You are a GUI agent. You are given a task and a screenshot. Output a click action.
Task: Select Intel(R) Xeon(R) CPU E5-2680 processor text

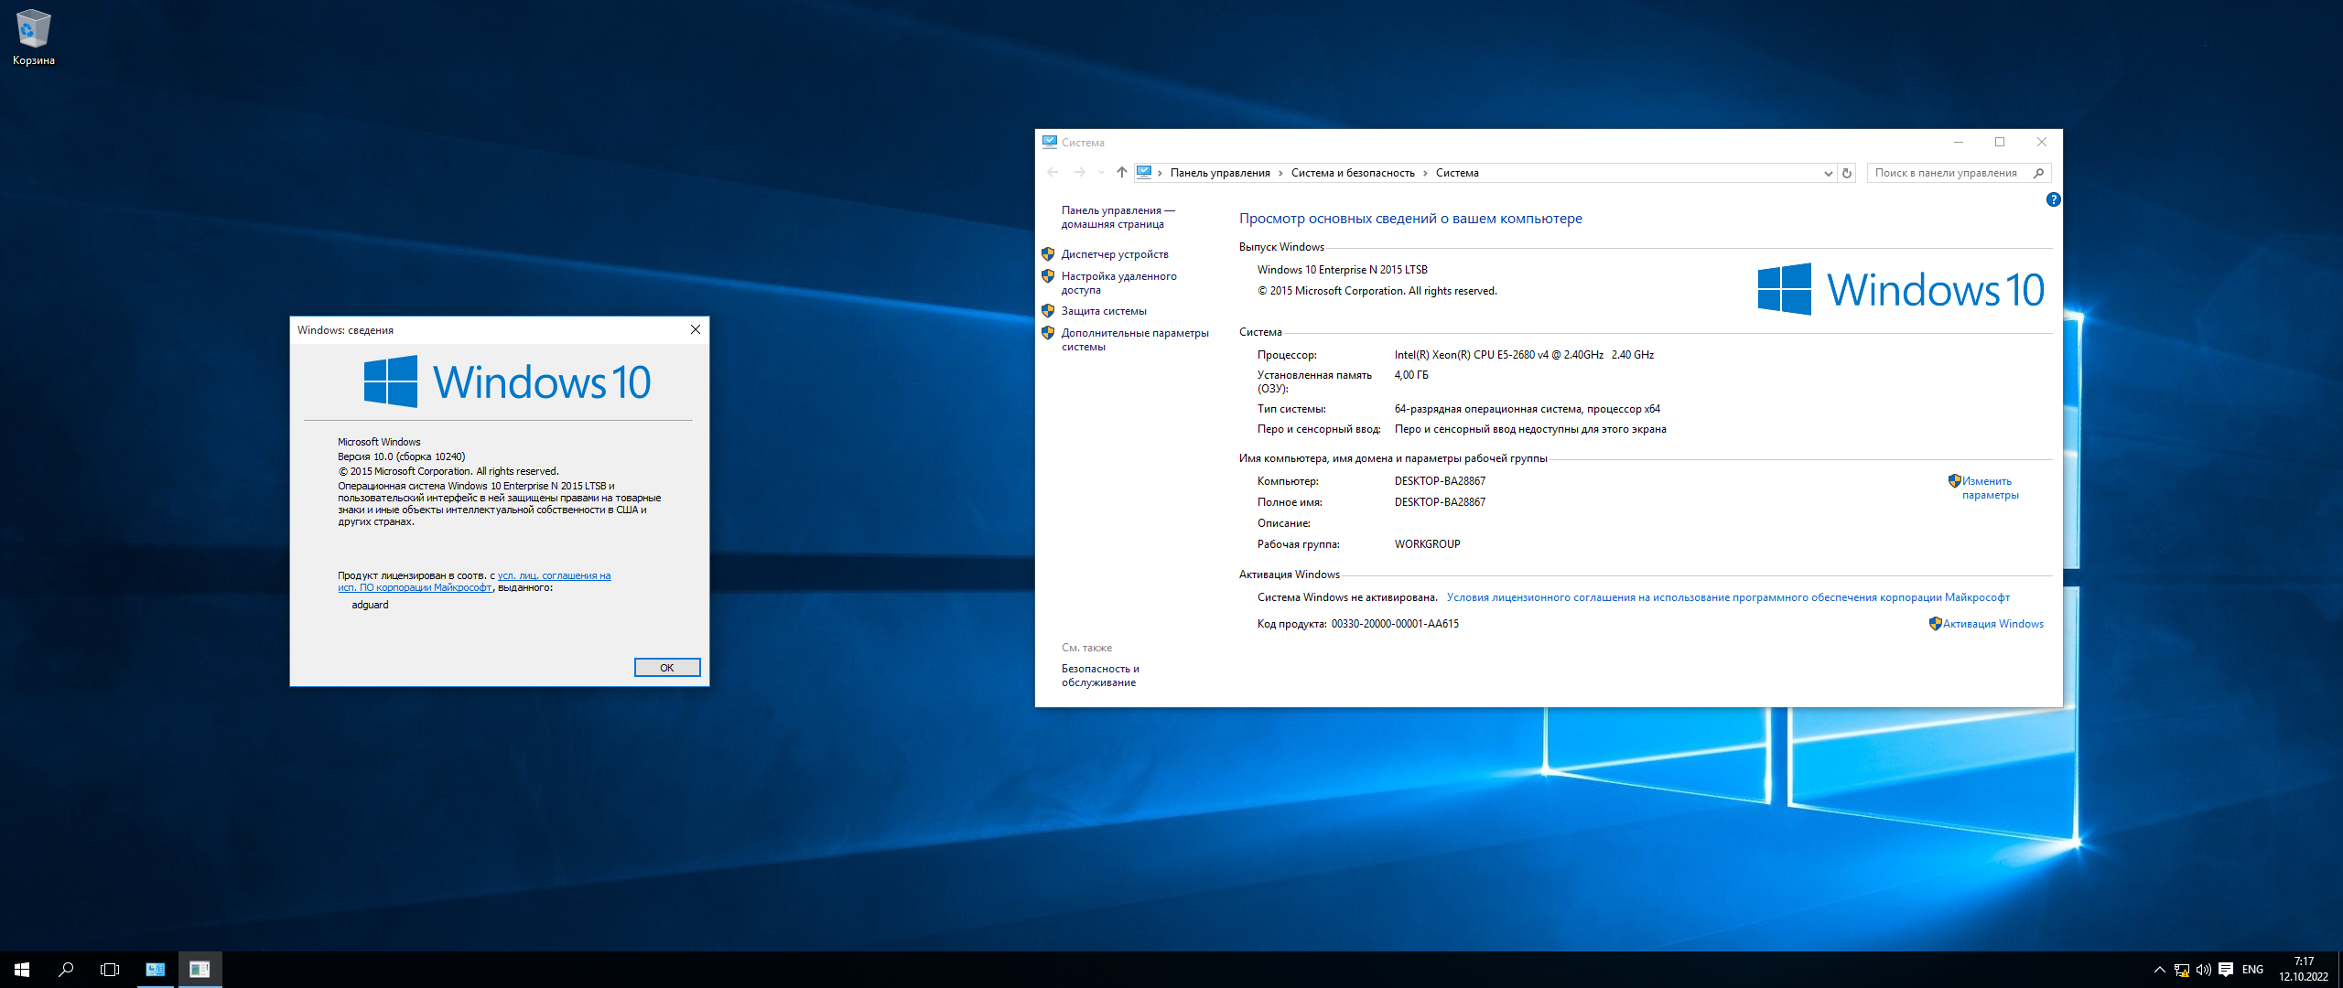pos(1524,355)
